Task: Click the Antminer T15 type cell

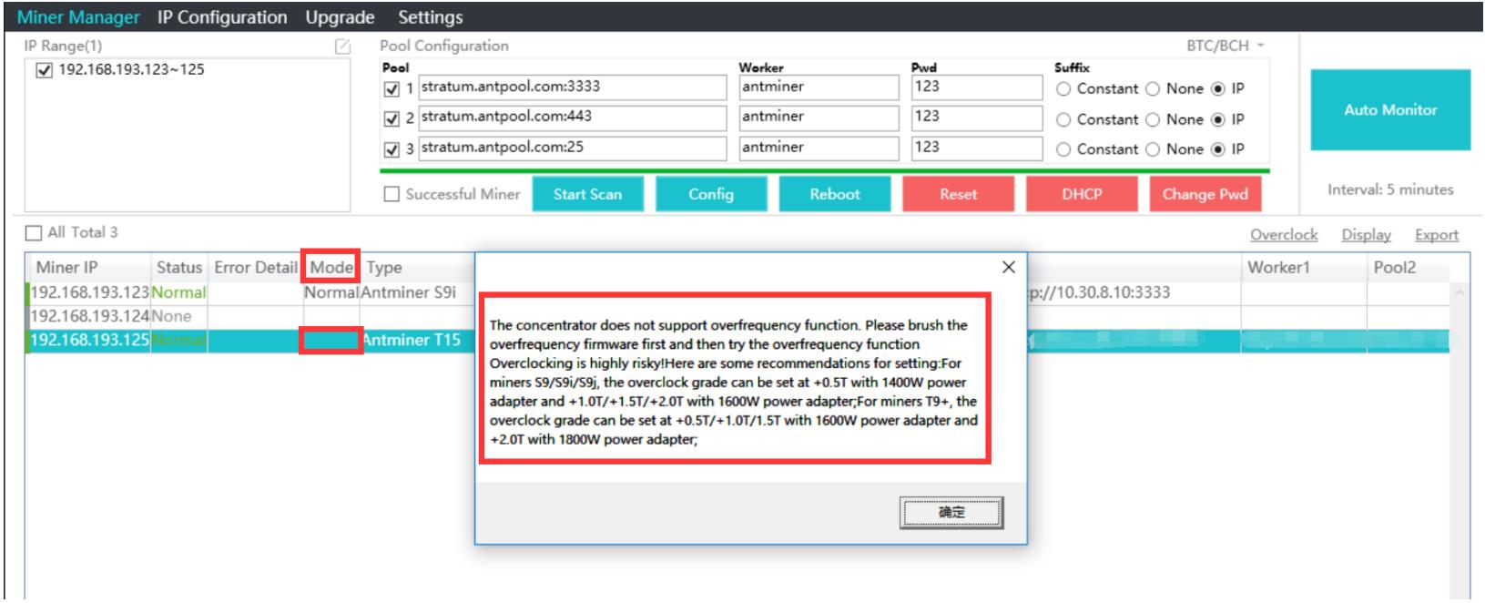Action: [x=411, y=341]
